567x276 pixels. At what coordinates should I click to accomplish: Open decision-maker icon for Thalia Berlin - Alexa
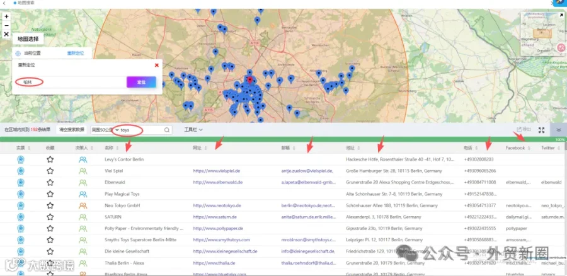[x=83, y=263]
